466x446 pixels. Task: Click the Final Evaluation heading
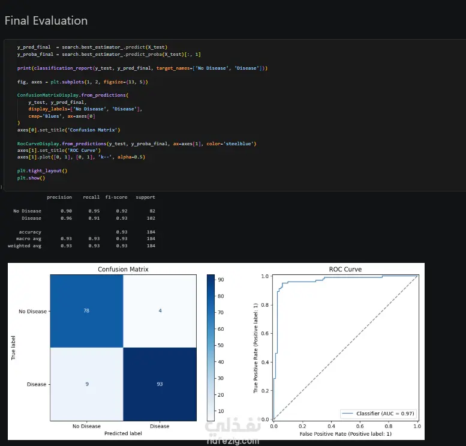[x=46, y=20]
